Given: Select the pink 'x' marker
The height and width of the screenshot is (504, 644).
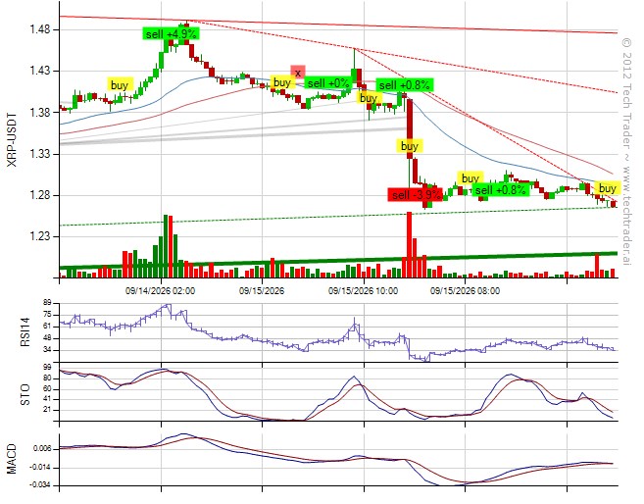Looking at the screenshot, I should [x=298, y=74].
